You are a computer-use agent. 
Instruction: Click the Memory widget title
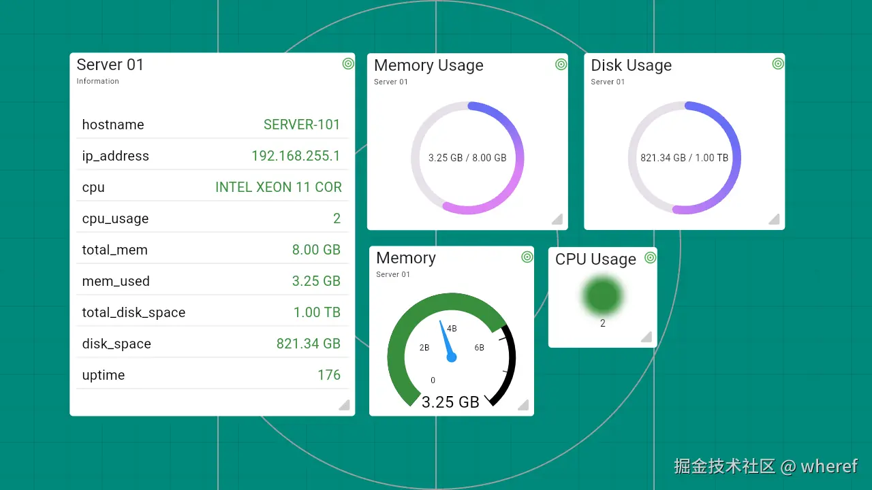(405, 258)
